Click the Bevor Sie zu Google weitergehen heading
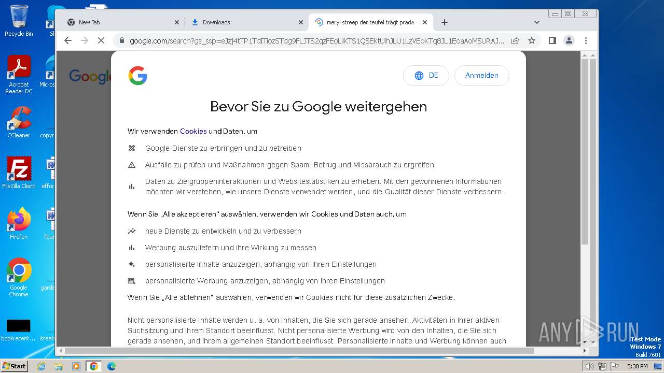Image resolution: width=664 pixels, height=373 pixels. pos(319,107)
